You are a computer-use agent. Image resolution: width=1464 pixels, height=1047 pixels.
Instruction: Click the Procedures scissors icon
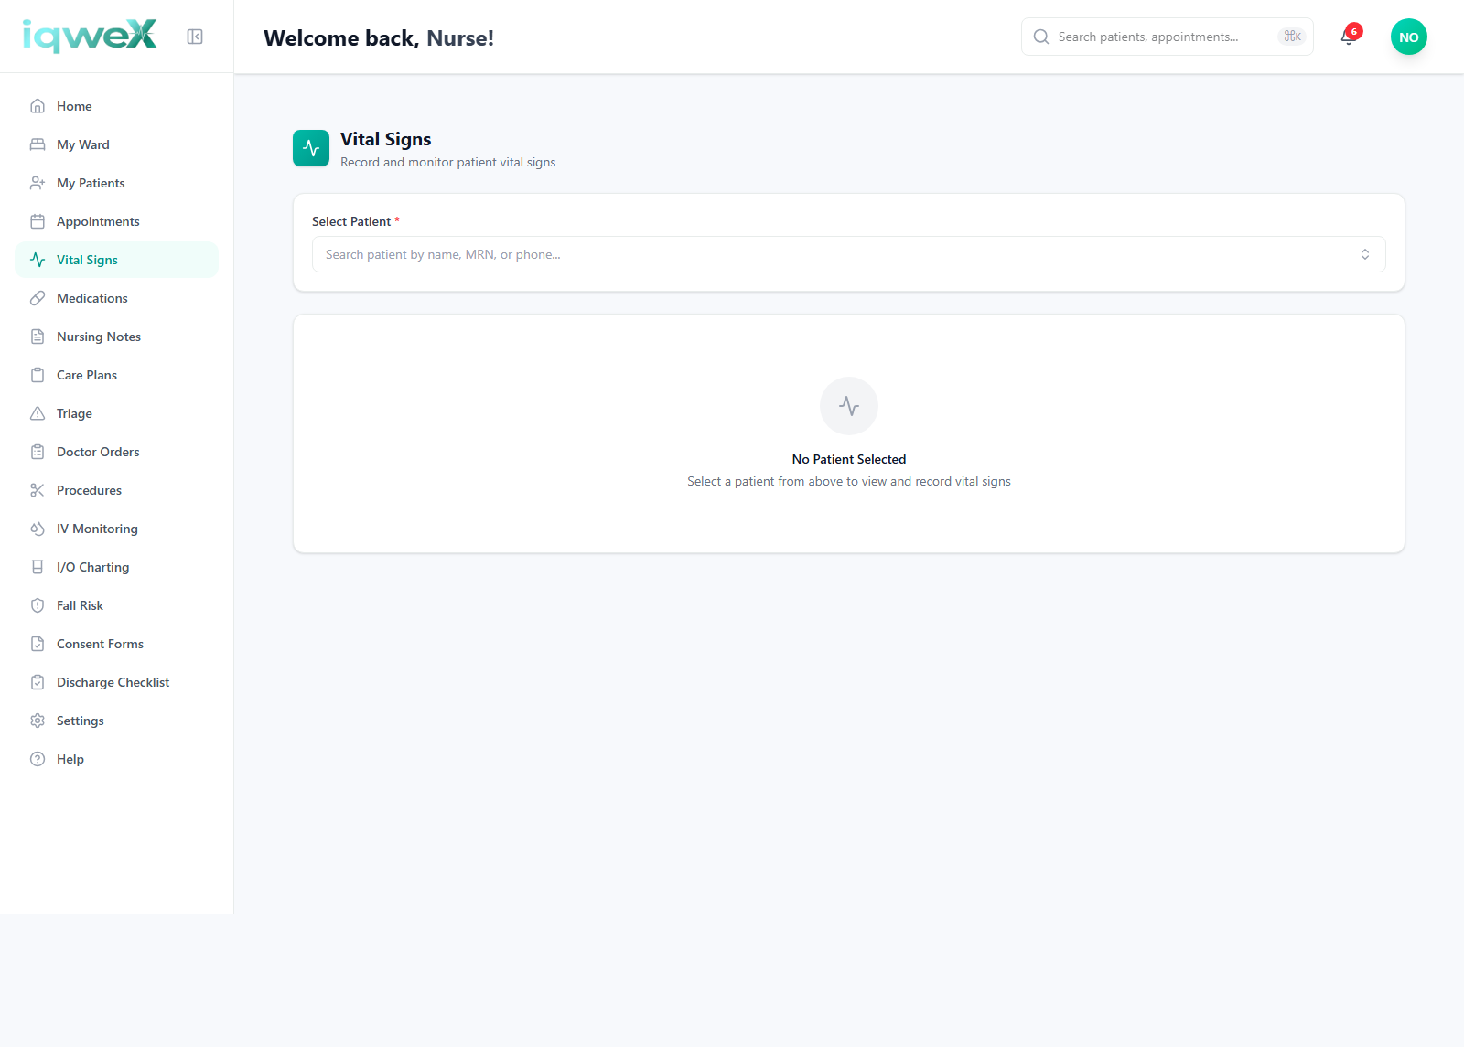[38, 490]
